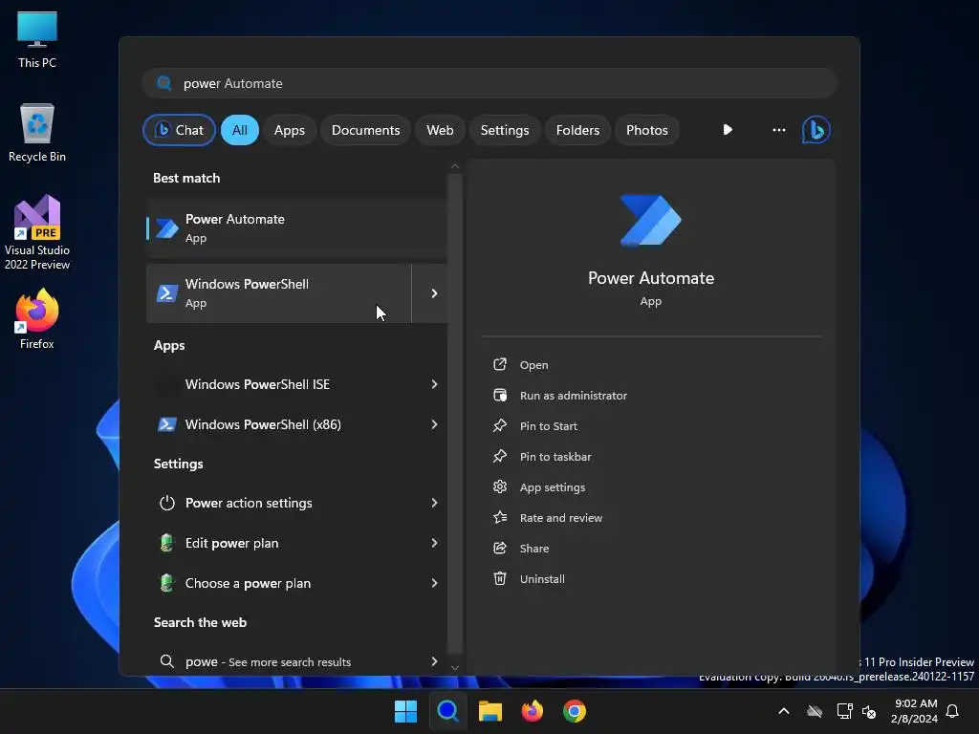Click the notification bell in system tray

[x=952, y=711]
